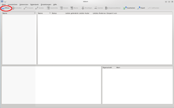This screenshot has height=108, width=174.
Task: Open the Subversion menu
Action: (x=24, y=5)
